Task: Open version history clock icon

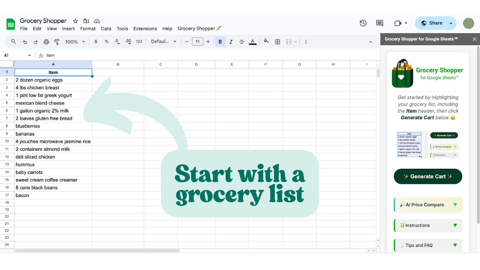Action: click(363, 23)
